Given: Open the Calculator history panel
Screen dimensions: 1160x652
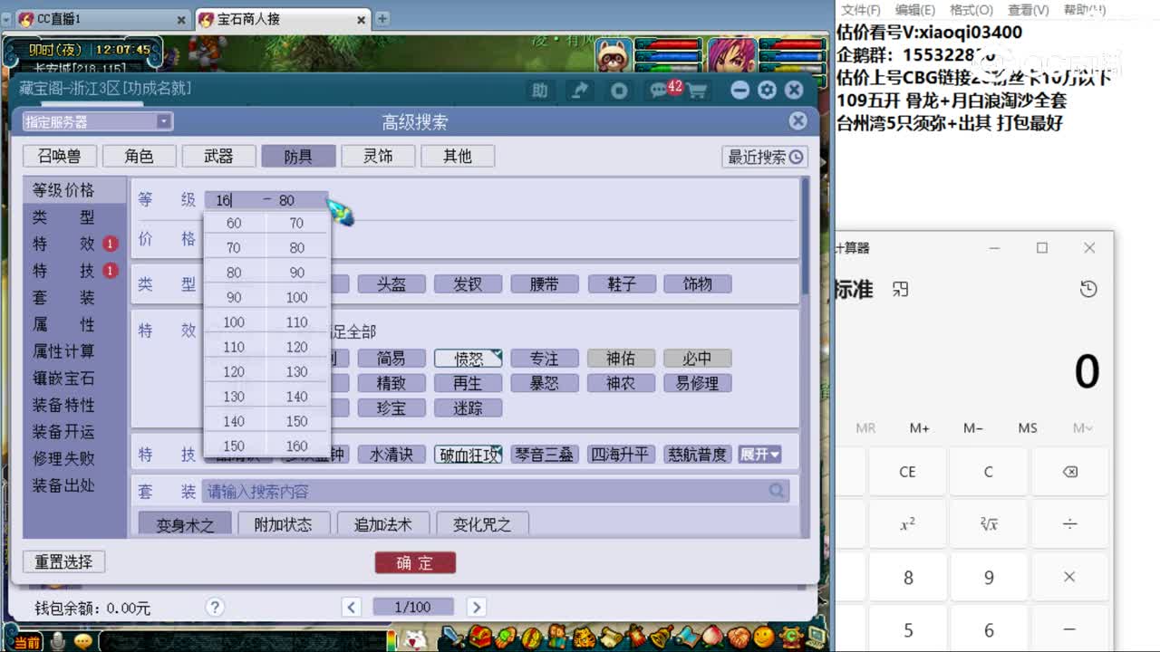Looking at the screenshot, I should (x=1088, y=288).
